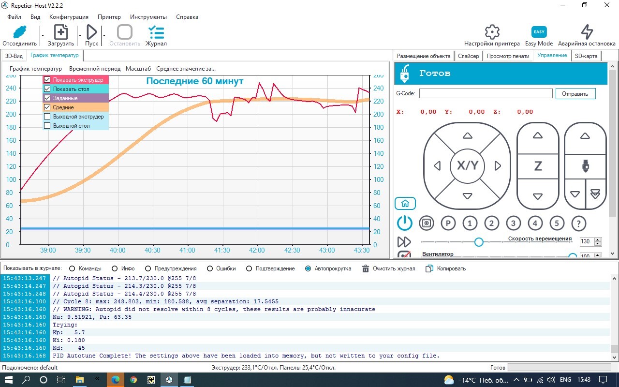Uncheck the Заданные checkbox
Screen dimensions: 619x387
47,98
